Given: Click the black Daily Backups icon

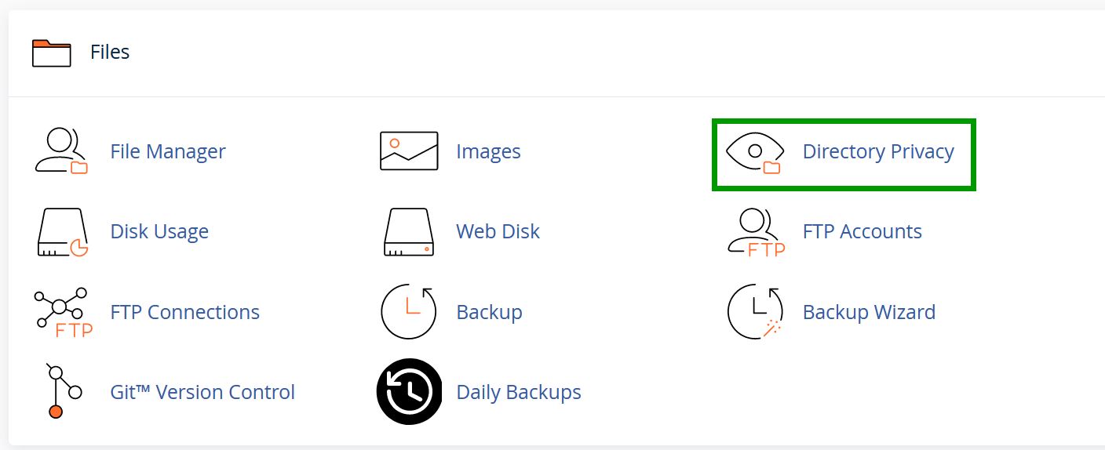Looking at the screenshot, I should pyautogui.click(x=409, y=391).
